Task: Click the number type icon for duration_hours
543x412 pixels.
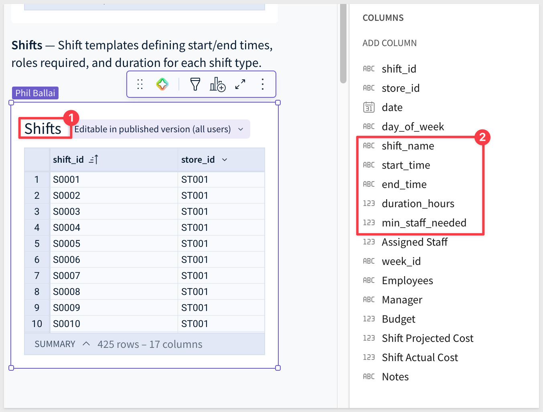Action: pos(369,204)
